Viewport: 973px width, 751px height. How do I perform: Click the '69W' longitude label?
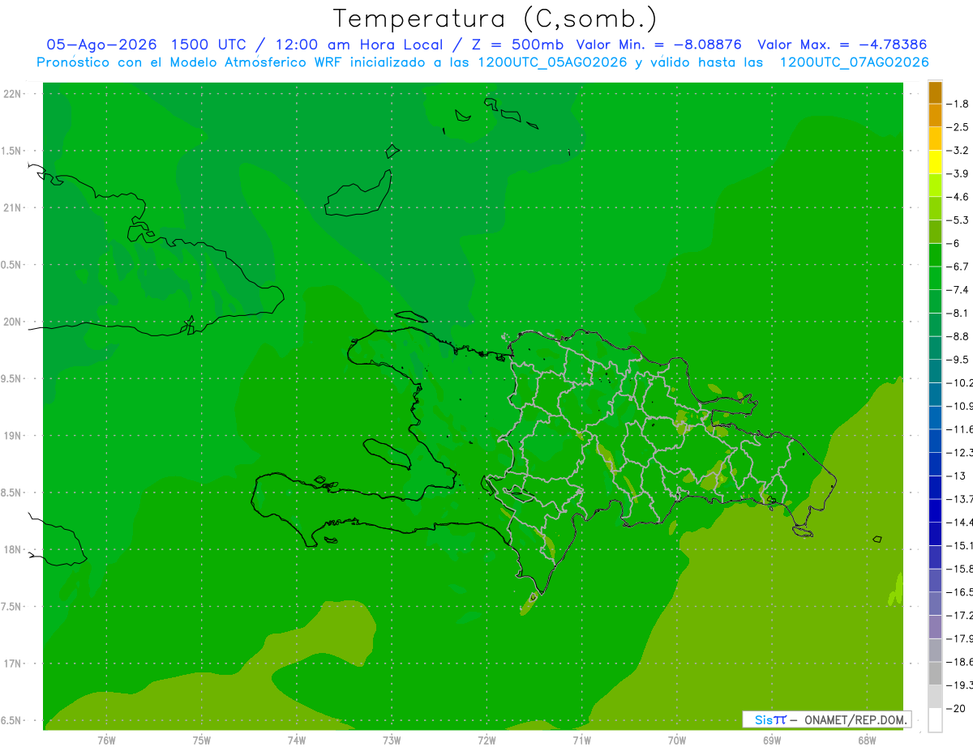(x=772, y=740)
